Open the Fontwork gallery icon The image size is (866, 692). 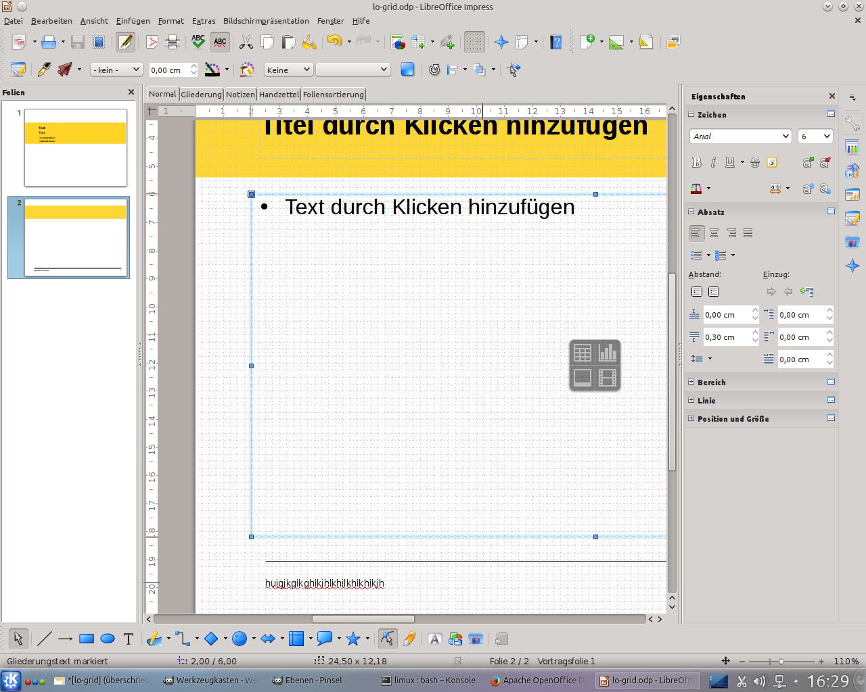[x=435, y=639]
